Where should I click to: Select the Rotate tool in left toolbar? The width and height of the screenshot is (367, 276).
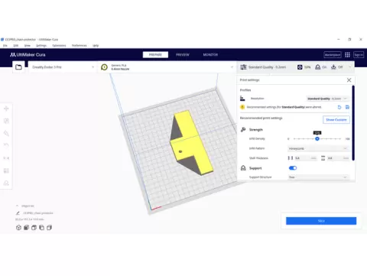pyautogui.click(x=6, y=133)
